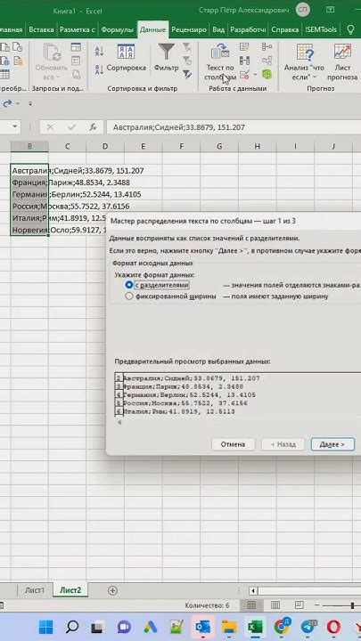The height and width of the screenshot is (641, 361).
Task: Sort ascending with the A-to-Z icon
Action: pos(99,52)
